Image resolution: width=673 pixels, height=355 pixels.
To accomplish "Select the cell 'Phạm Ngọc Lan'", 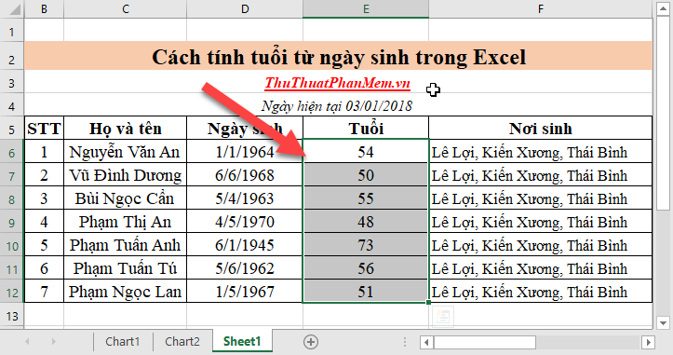I will click(126, 291).
